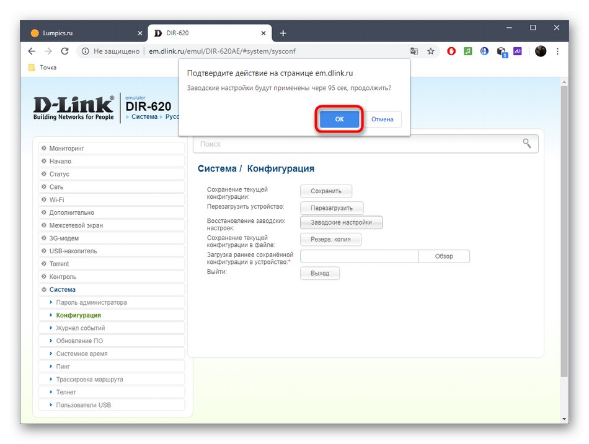The image size is (589, 444).
Task: Click the Перезагрузить button
Action: point(332,208)
